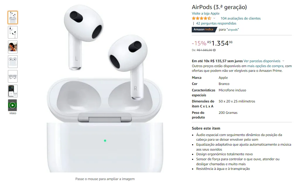
Task: Open 104 avaliações de clientes link
Action: pyautogui.click(x=241, y=18)
